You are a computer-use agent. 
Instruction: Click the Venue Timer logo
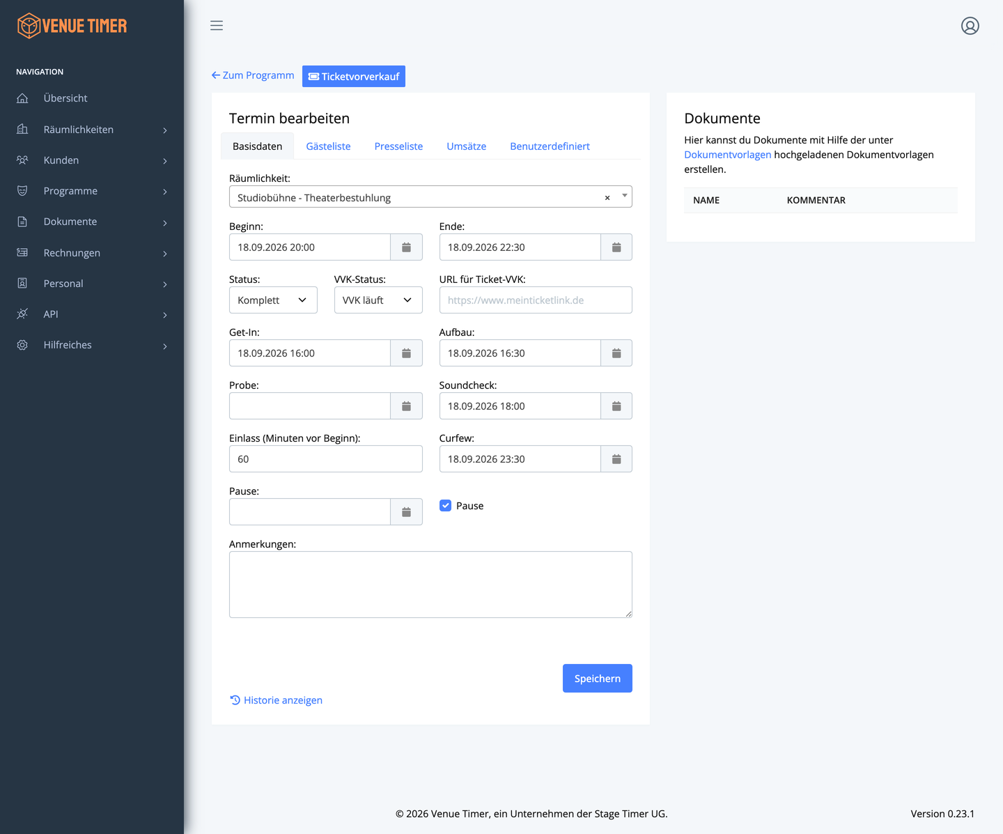pos(72,26)
